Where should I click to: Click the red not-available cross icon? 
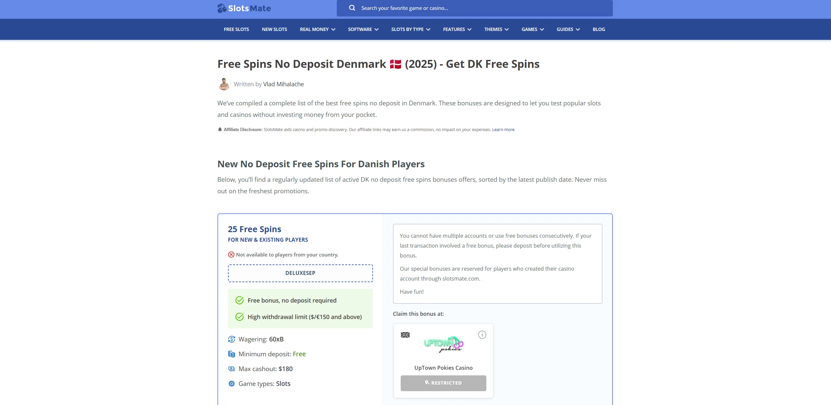[231, 255]
